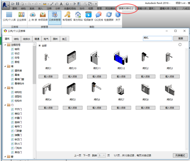Open the 族库大师V2.2 ribbon tab
This screenshot has height=161, width=190.
[x=126, y=8]
